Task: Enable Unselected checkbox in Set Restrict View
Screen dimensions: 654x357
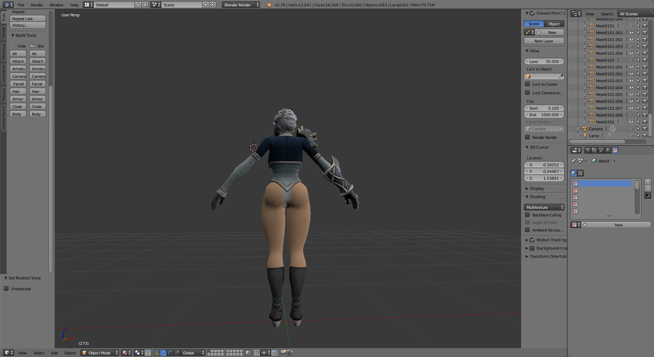Action: point(6,289)
